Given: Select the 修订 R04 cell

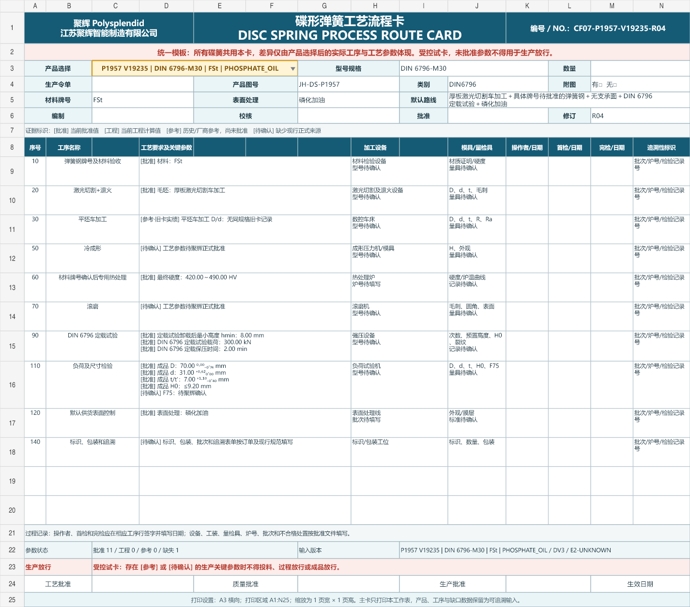Looking at the screenshot, I should click(640, 116).
